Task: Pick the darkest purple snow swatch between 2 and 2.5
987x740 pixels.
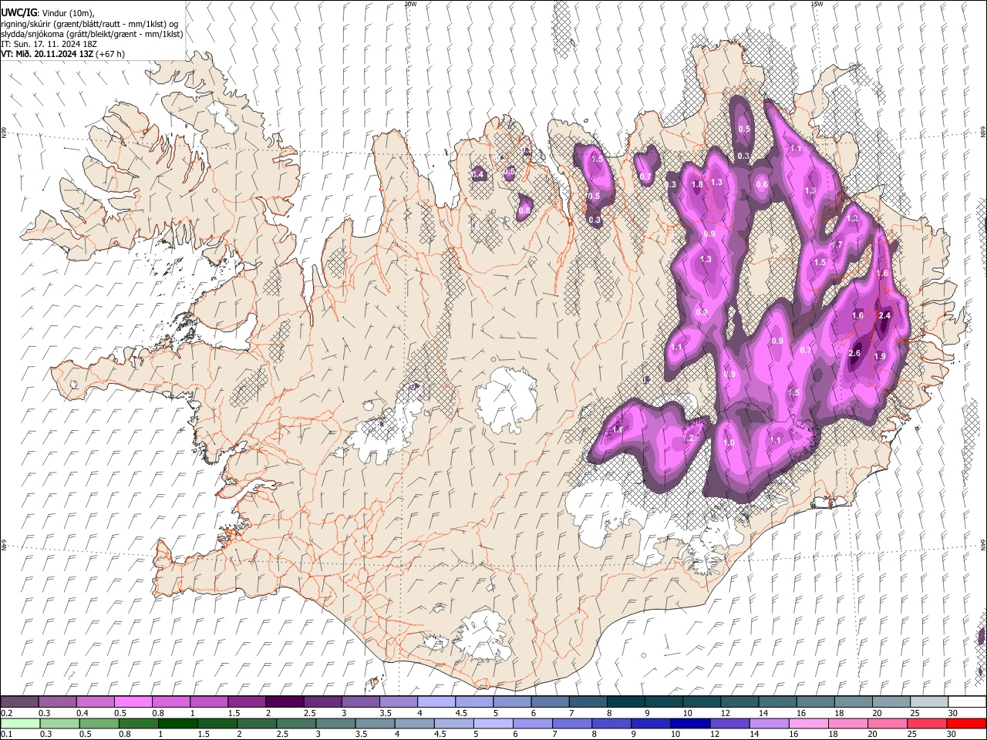Action: tap(284, 701)
